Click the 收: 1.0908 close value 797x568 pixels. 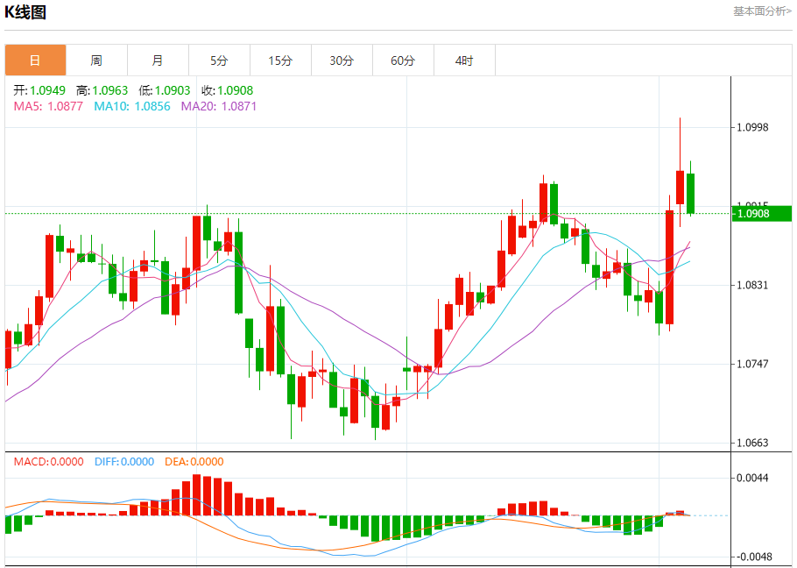click(227, 90)
